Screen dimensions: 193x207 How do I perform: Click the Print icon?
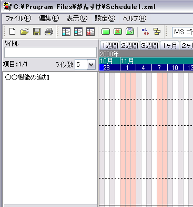point(49,32)
